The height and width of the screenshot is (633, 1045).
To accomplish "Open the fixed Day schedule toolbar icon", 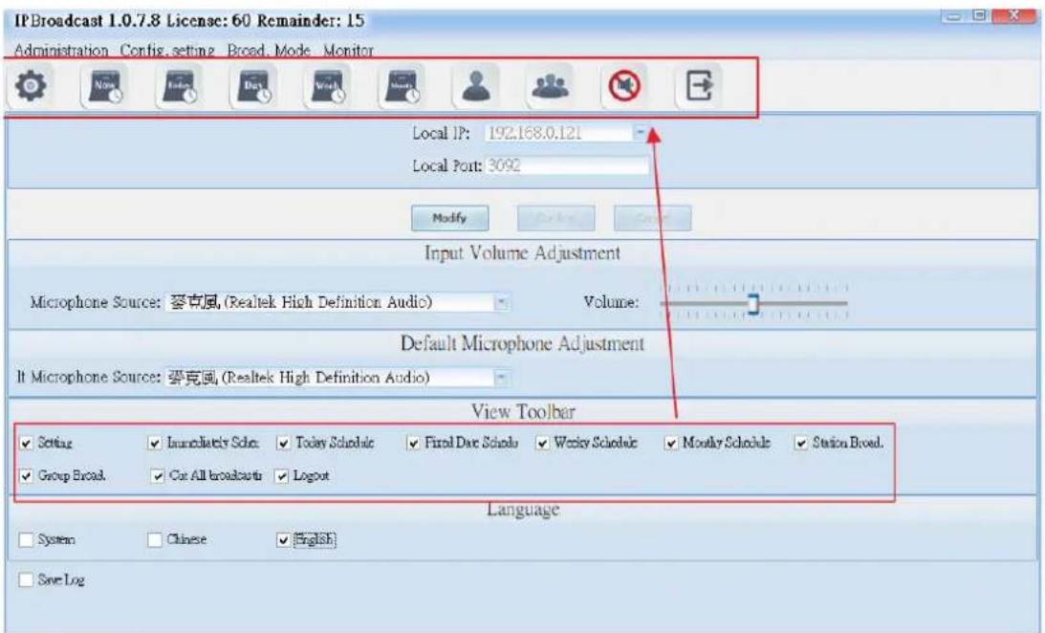I will [x=254, y=86].
